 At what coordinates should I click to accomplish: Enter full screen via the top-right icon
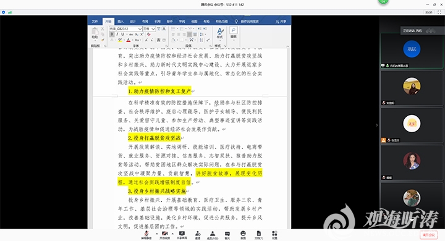point(439,12)
